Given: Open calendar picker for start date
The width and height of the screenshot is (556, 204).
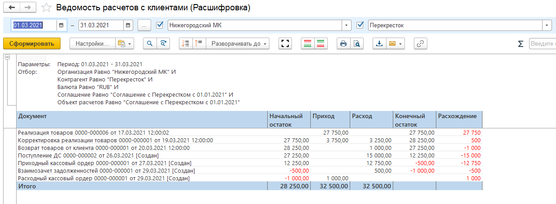Looking at the screenshot, I should click(x=62, y=25).
